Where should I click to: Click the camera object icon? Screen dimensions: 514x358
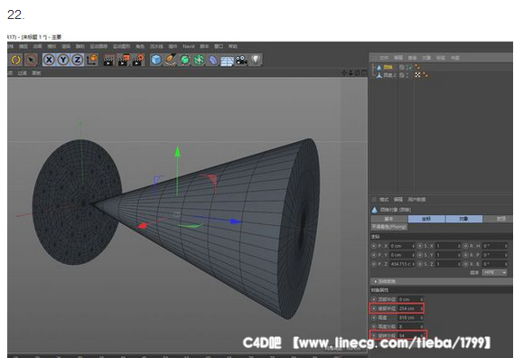tap(241, 60)
